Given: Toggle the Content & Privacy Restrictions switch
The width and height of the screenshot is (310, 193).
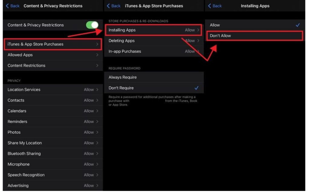Looking at the screenshot, I should (92, 25).
